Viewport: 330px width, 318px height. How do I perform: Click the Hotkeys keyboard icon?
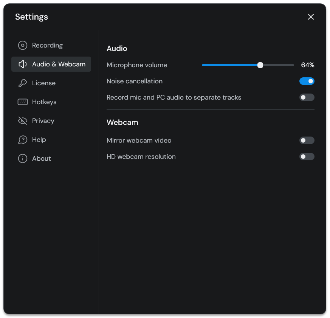[x=23, y=102]
